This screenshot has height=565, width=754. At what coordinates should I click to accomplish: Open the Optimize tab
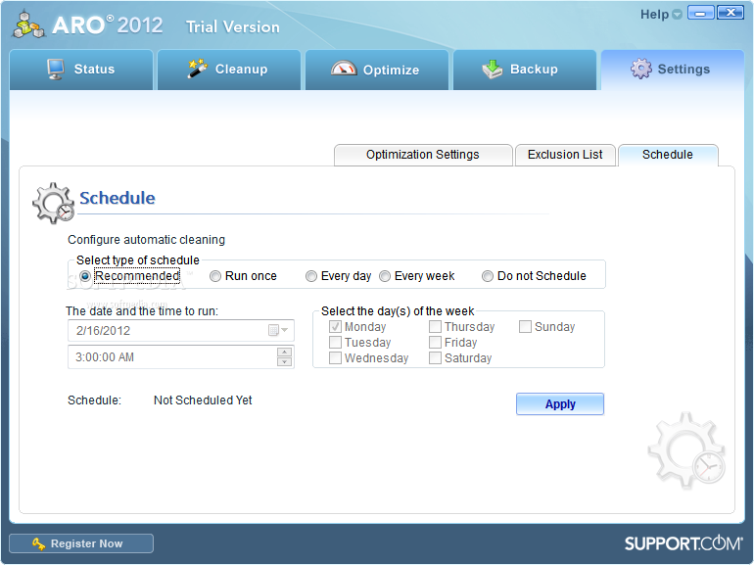[x=377, y=70]
